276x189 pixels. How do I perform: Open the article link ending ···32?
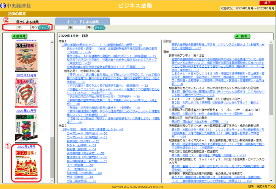click(x=107, y=85)
